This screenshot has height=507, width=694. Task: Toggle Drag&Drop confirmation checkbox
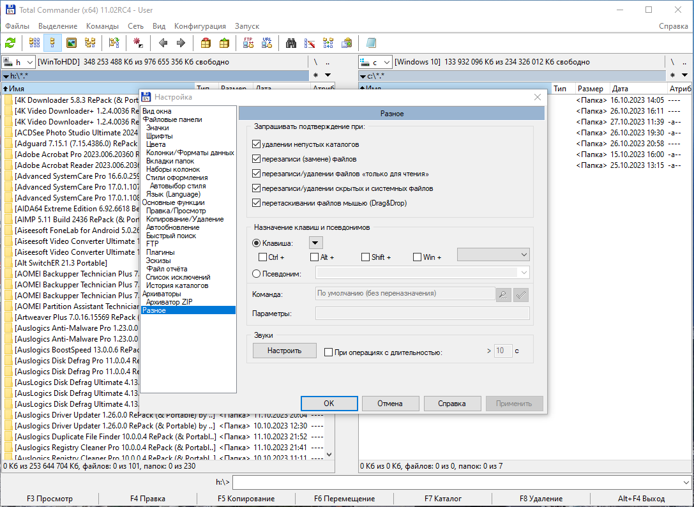(x=256, y=203)
